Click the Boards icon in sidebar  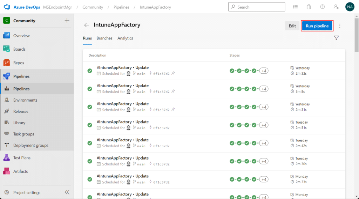7,49
